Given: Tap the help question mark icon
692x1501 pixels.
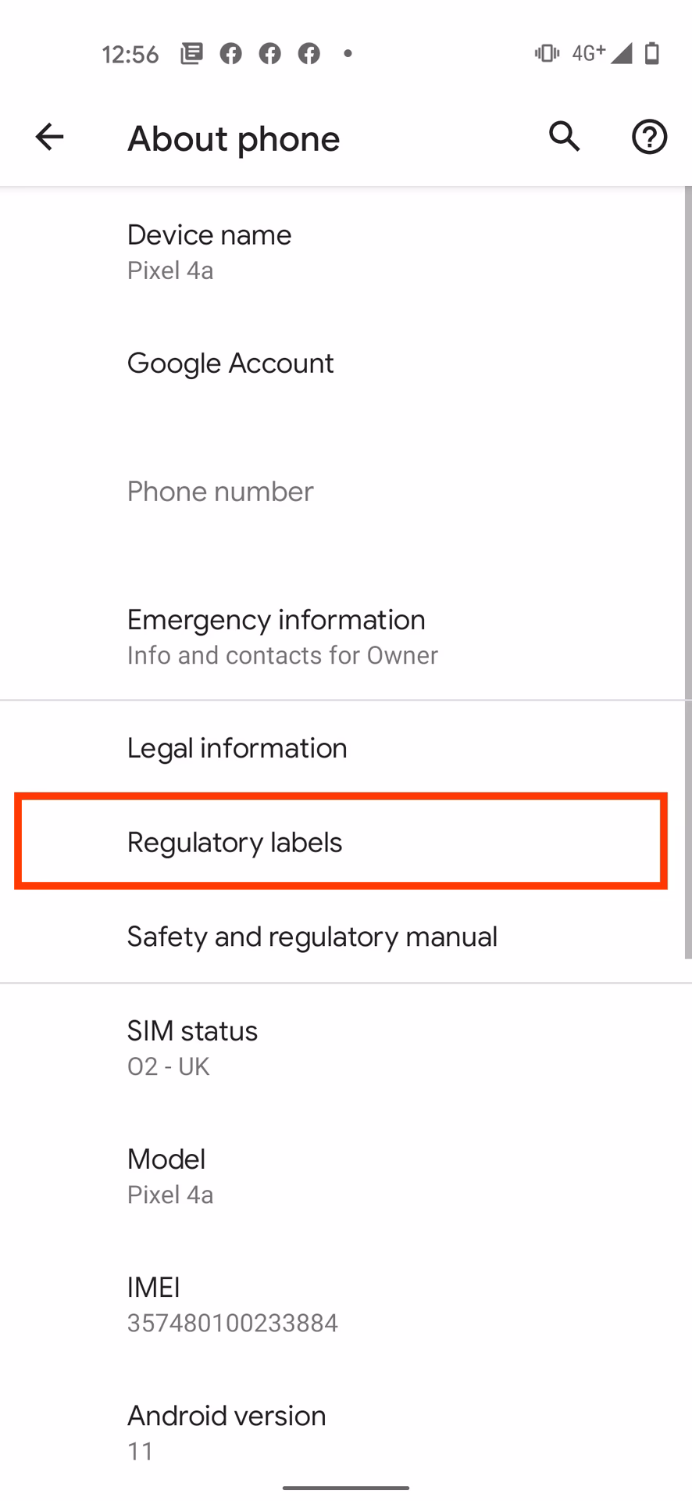Looking at the screenshot, I should (x=649, y=137).
